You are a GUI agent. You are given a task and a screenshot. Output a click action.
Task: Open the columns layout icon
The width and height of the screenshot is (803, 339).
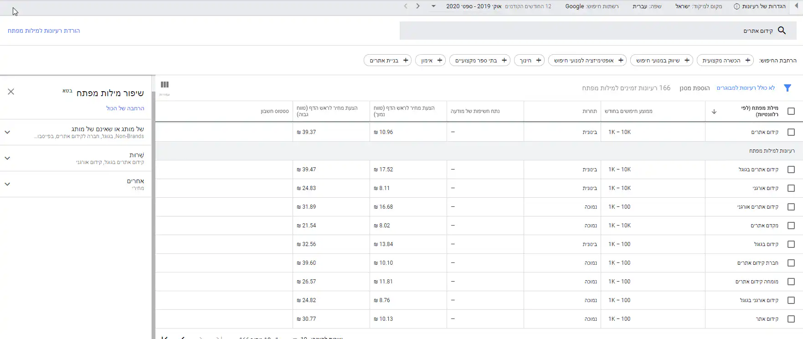(x=165, y=85)
